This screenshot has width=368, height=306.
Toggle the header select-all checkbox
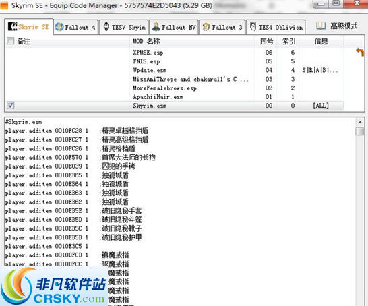coord(11,41)
